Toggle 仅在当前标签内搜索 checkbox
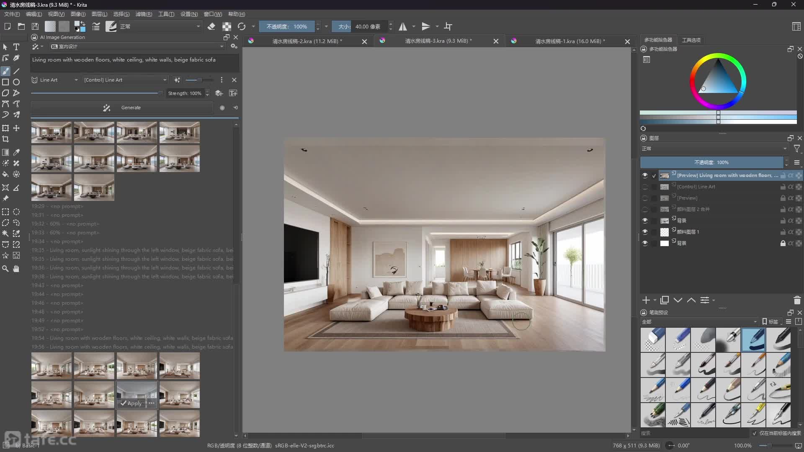Screen dimensions: 804x452 pyautogui.click(x=755, y=433)
